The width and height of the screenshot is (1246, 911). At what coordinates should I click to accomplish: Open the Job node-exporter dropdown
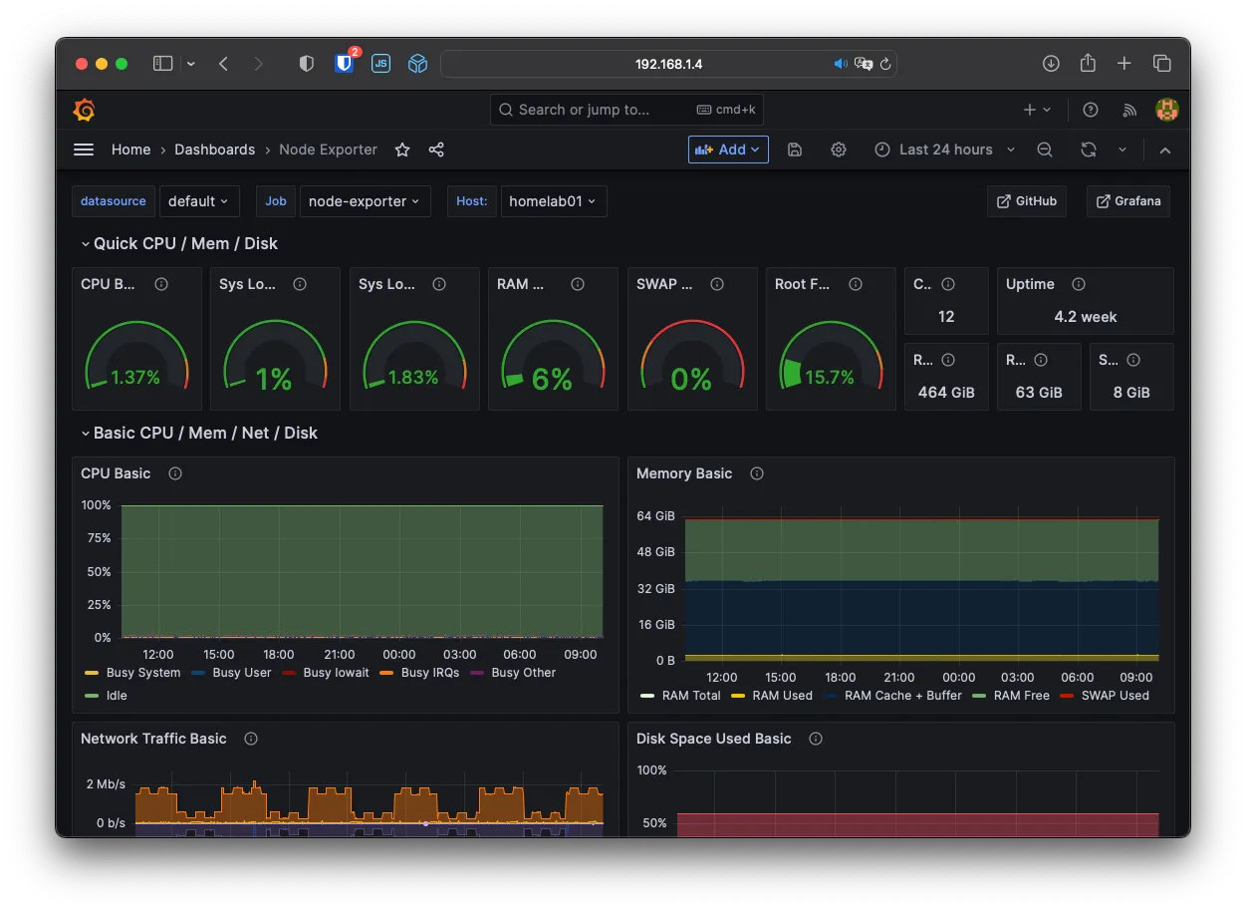click(366, 201)
